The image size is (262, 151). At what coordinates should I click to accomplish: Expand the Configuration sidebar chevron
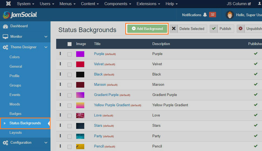(46, 143)
